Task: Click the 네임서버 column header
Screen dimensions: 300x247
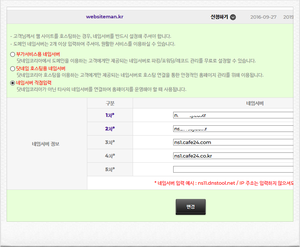Action: coord(255,103)
